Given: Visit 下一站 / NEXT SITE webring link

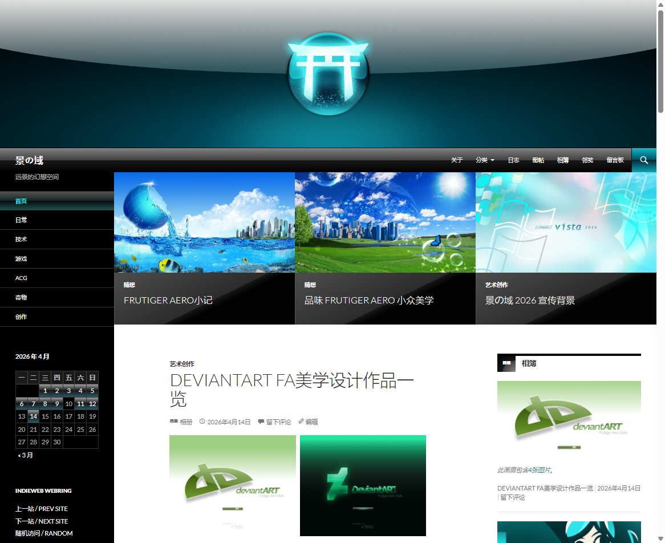Looking at the screenshot, I should (42, 521).
